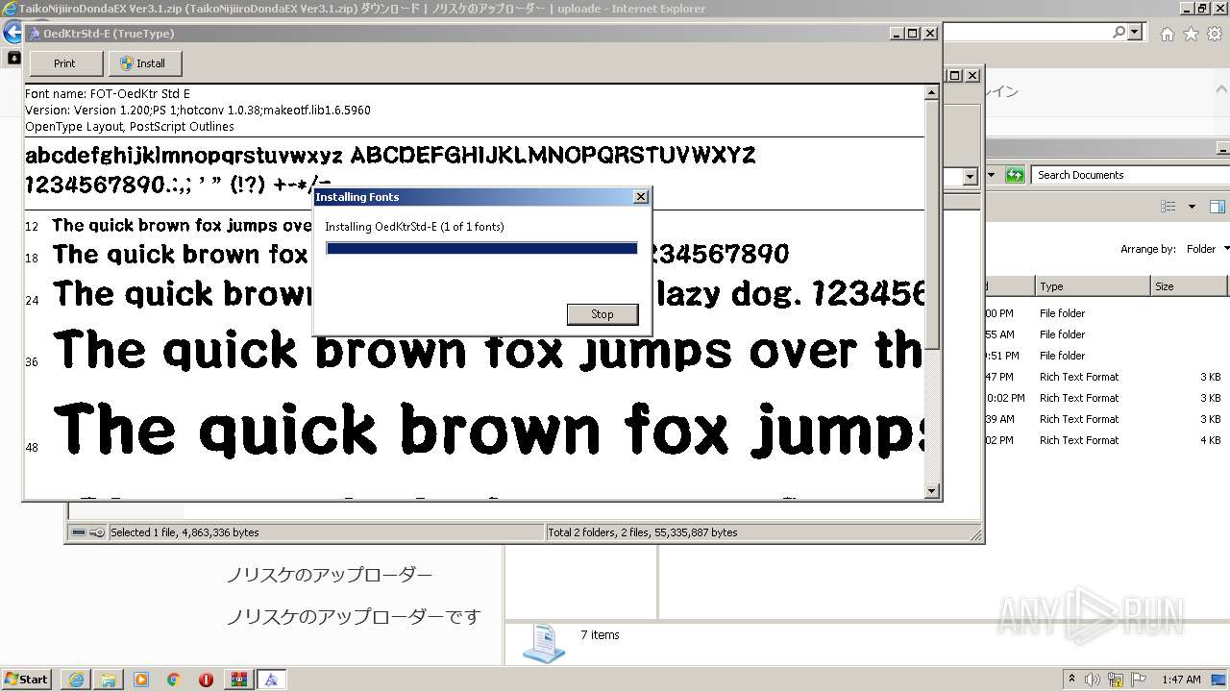Open the network status tray icon
This screenshot has width=1230, height=692.
[1118, 680]
